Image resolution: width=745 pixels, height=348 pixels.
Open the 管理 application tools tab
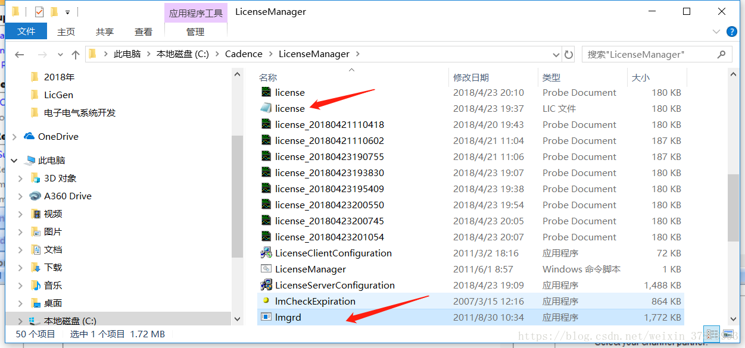click(x=195, y=32)
